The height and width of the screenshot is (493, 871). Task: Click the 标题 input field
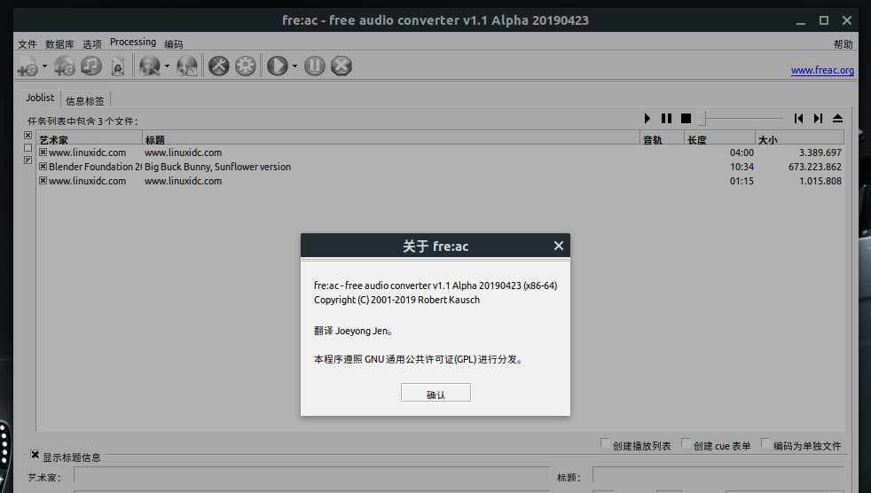point(718,476)
